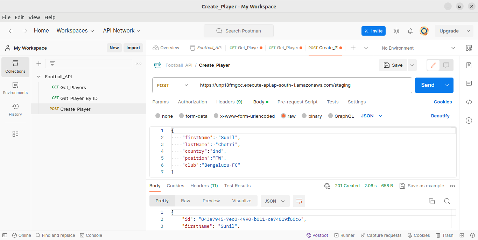Open the code snippet panel icon
The image size is (478, 240).
469,102
